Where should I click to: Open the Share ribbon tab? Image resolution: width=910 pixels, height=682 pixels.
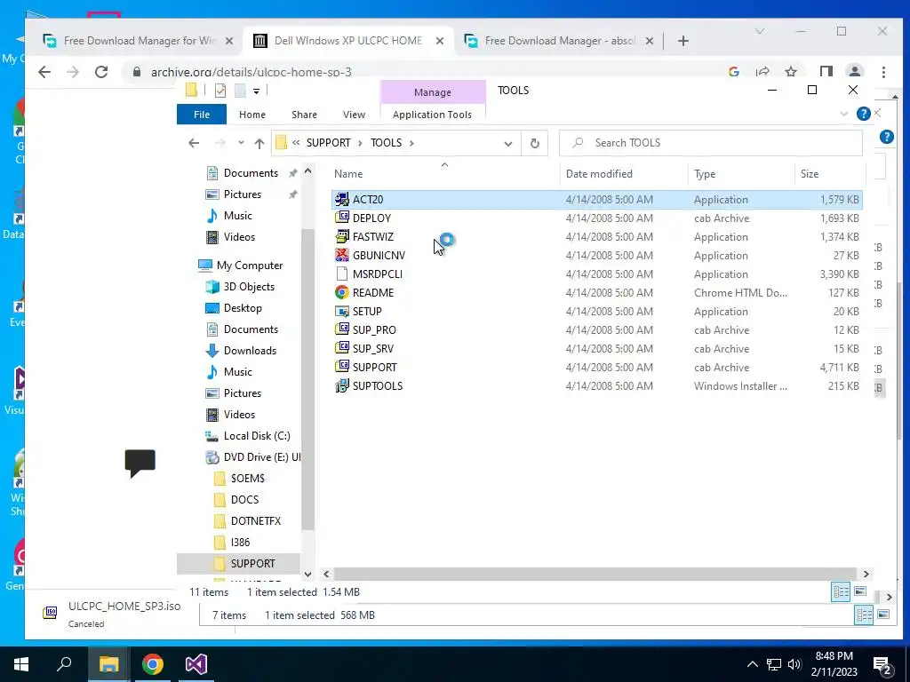point(304,115)
